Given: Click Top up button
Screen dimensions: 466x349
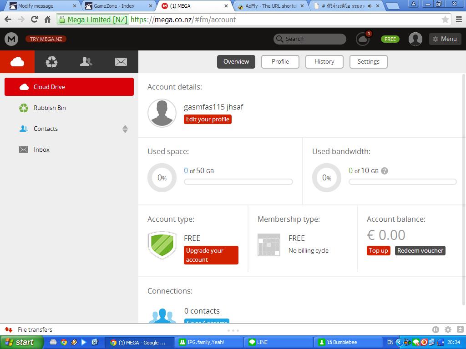Looking at the screenshot, I should point(378,250).
